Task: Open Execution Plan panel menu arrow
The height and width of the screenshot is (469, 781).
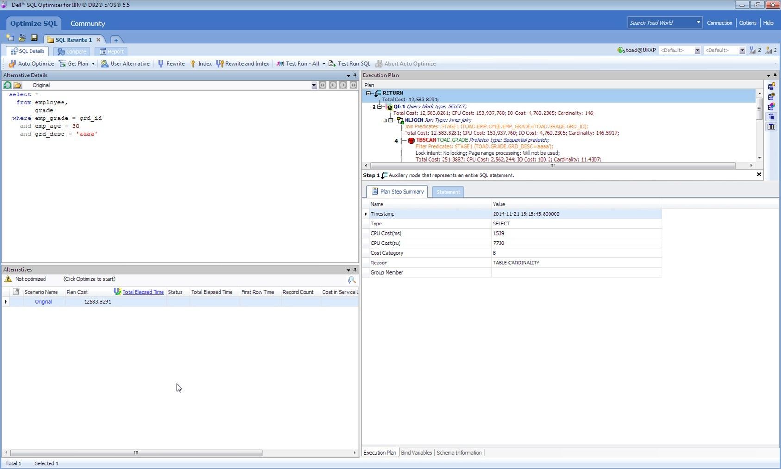Action: pos(769,75)
